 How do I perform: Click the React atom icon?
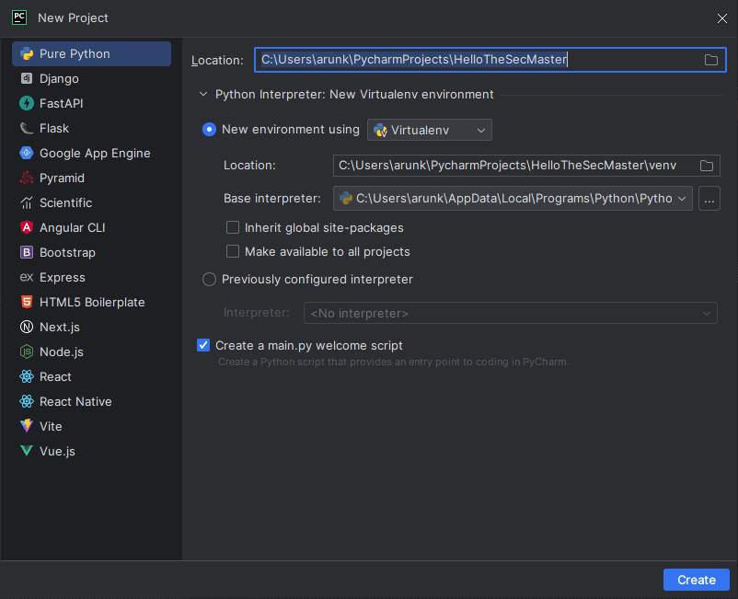pyautogui.click(x=27, y=377)
